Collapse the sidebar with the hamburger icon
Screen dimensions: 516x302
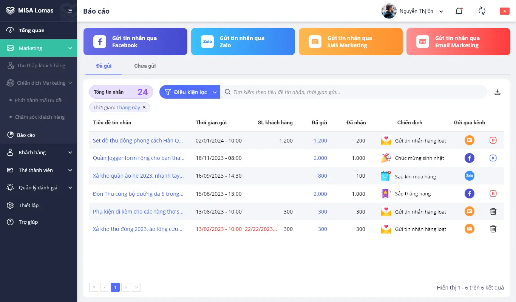70,11
